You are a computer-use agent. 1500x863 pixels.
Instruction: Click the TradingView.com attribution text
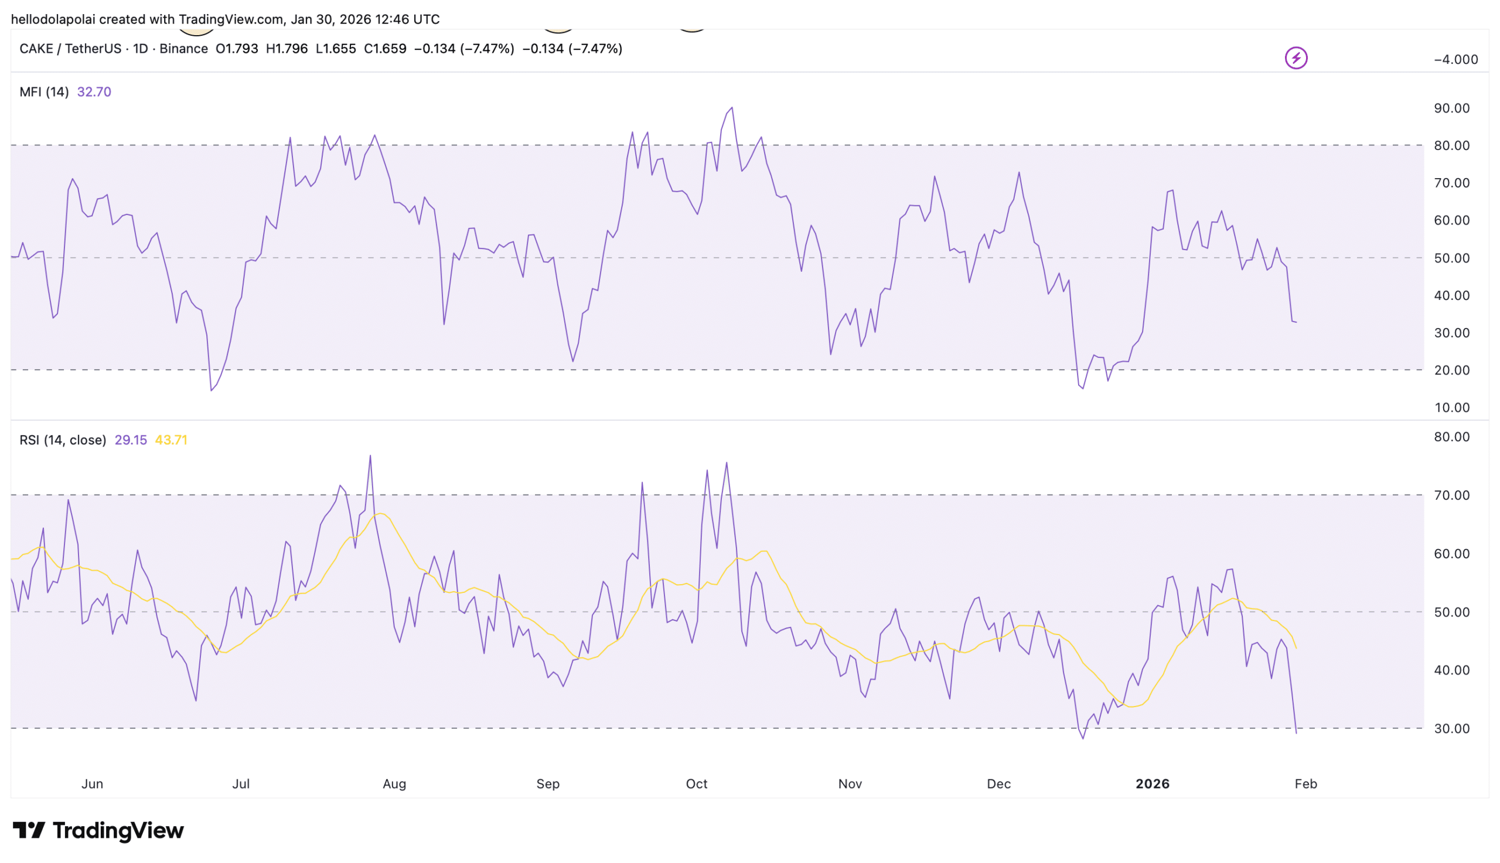230,19
